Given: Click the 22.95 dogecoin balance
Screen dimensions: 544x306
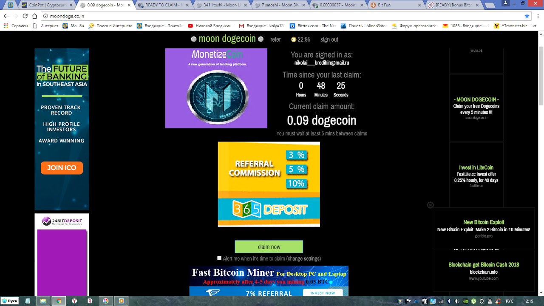Looking at the screenshot, I should point(300,40).
